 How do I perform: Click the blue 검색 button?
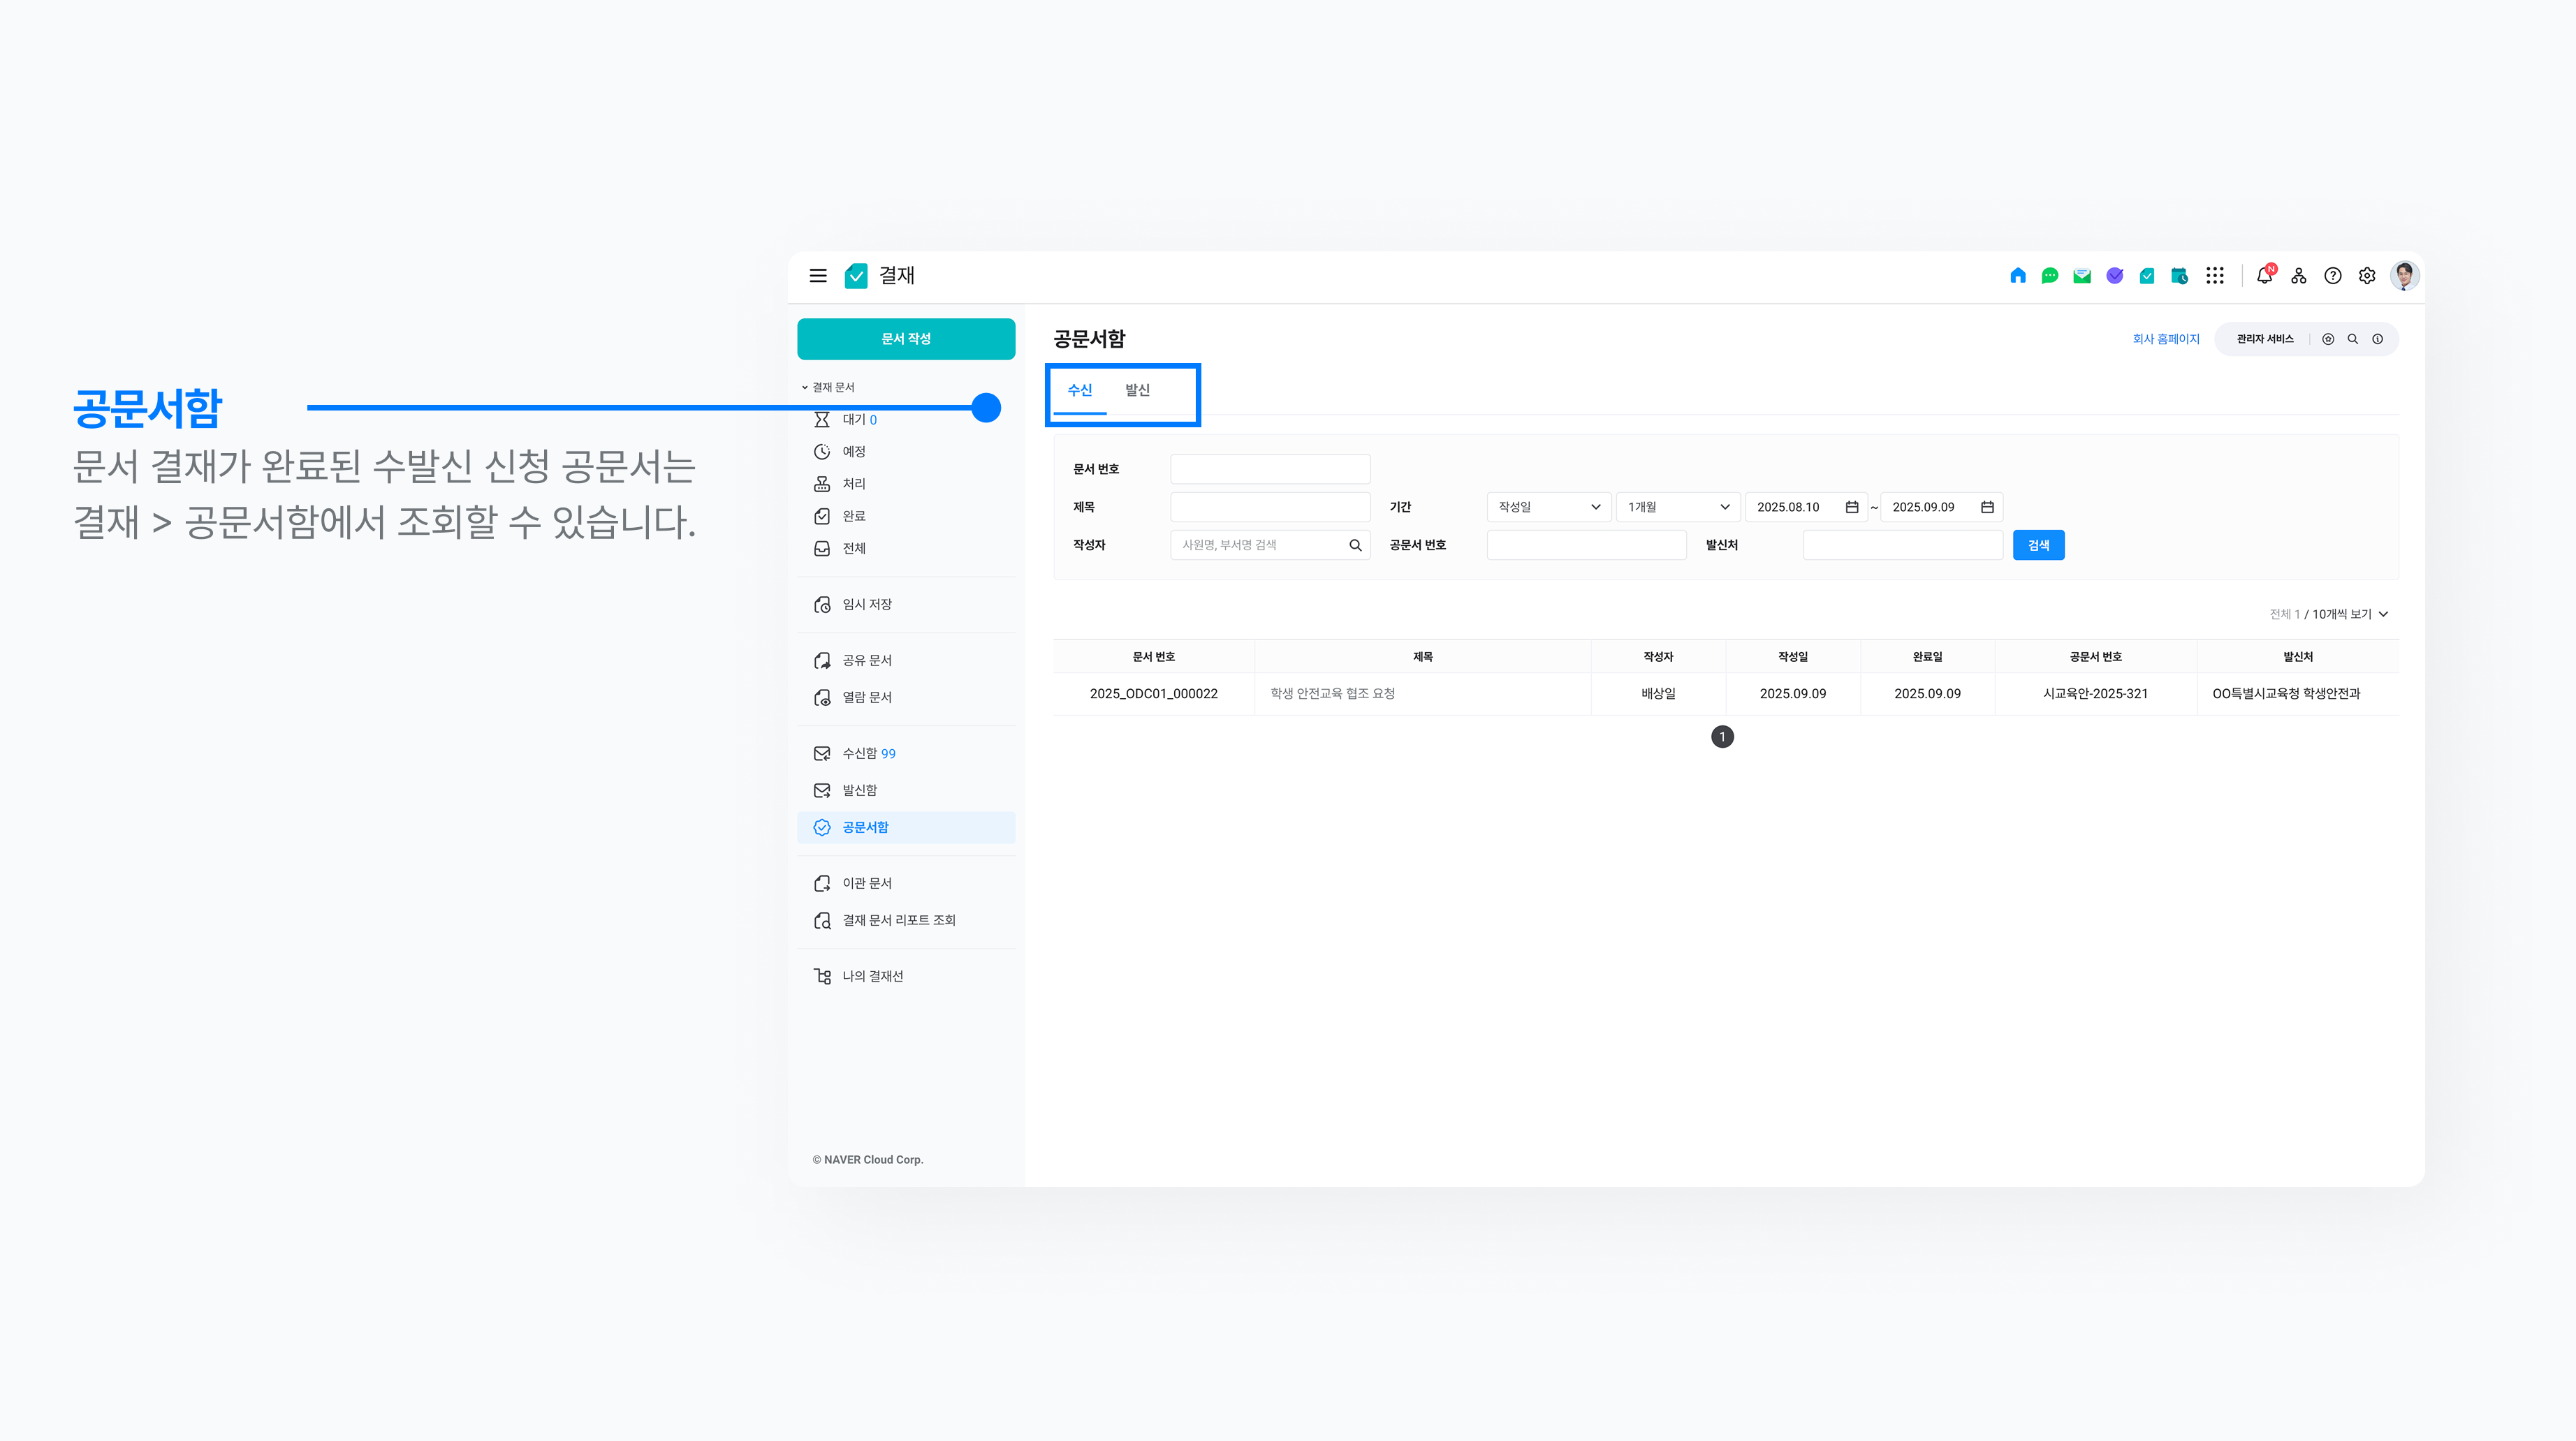(2038, 545)
